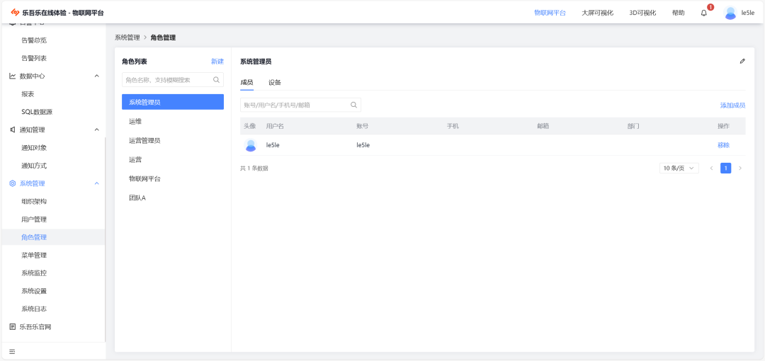Open 大屏可视化 in top navigation

[x=598, y=13]
